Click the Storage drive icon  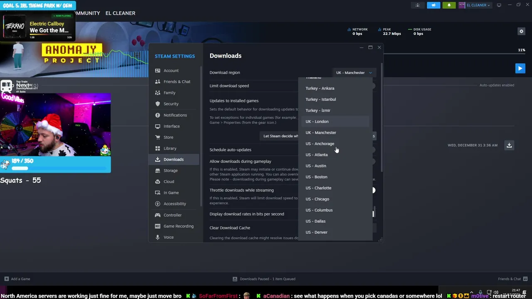pyautogui.click(x=158, y=170)
